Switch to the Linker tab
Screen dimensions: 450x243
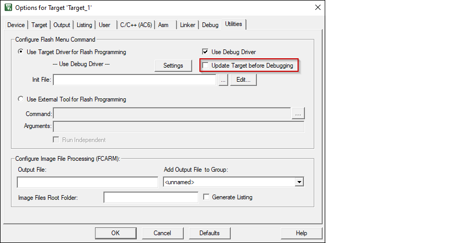click(187, 25)
